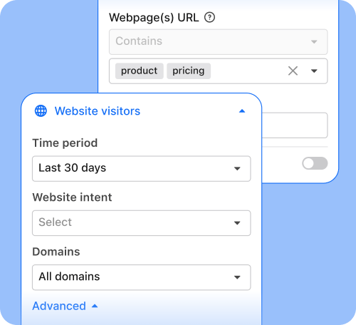356x325 pixels.
Task: Click the empty space in URL tags field
Action: coord(248,71)
